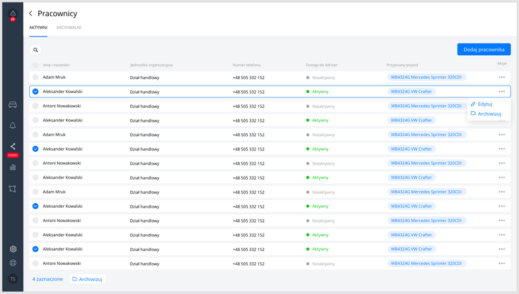Switch to the ARCHIWALNI tab
Viewport: 519px width, 294px height.
[69, 28]
